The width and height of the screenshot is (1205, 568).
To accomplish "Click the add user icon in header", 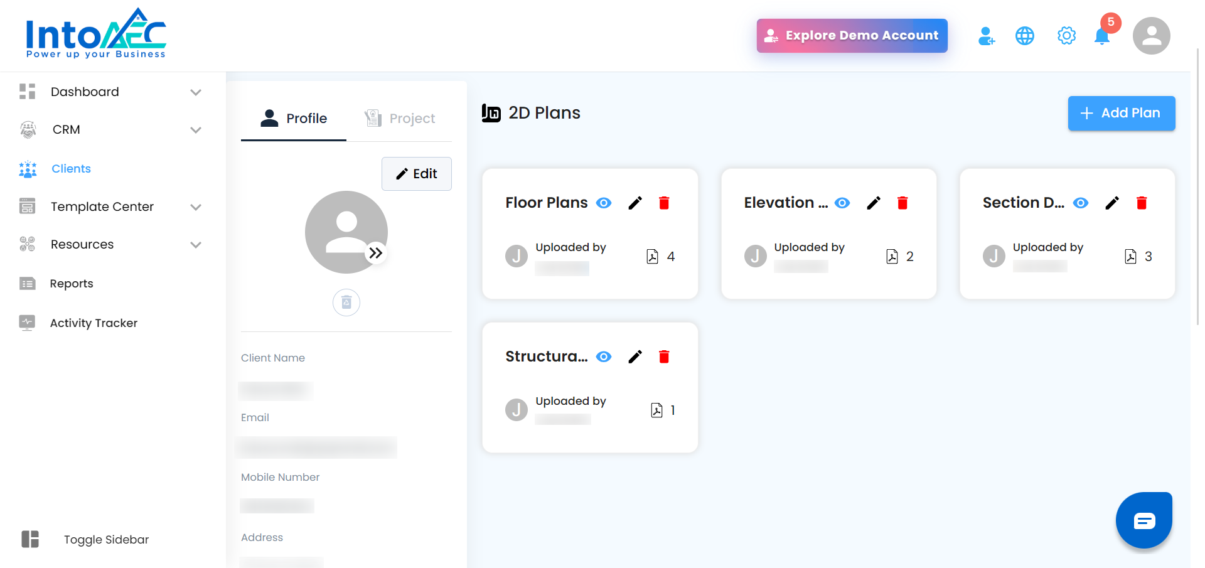I will pyautogui.click(x=986, y=36).
